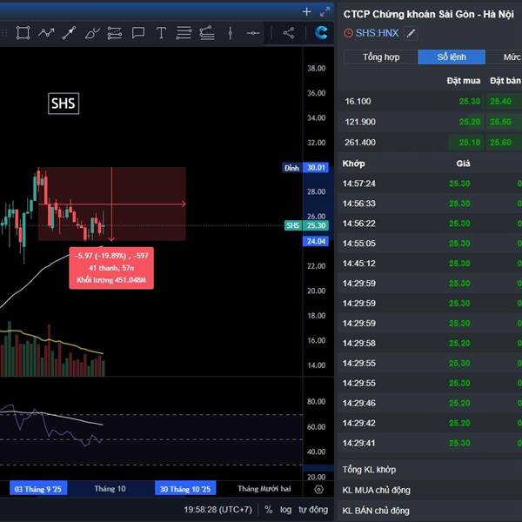This screenshot has width=522, height=522.
Task: Select the polyline path drawing tool
Action: click(x=46, y=33)
